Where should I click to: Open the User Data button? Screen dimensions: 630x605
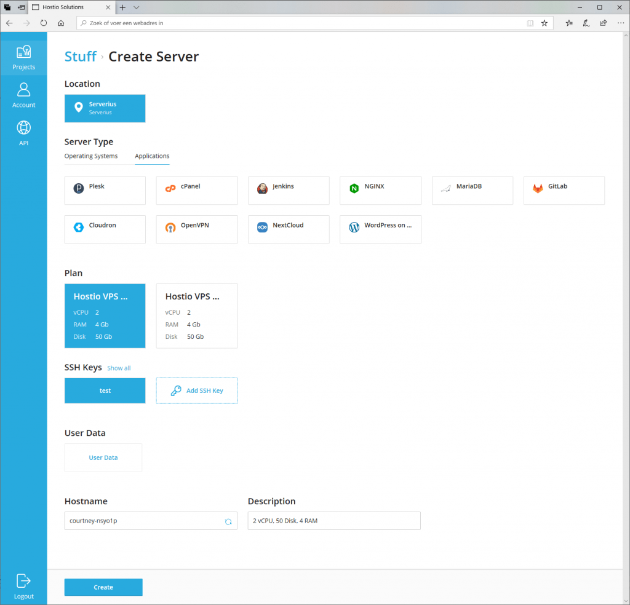(x=103, y=457)
